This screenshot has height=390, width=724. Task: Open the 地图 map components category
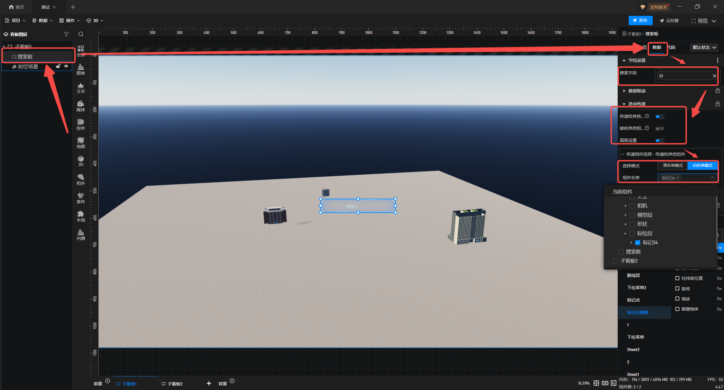(81, 143)
